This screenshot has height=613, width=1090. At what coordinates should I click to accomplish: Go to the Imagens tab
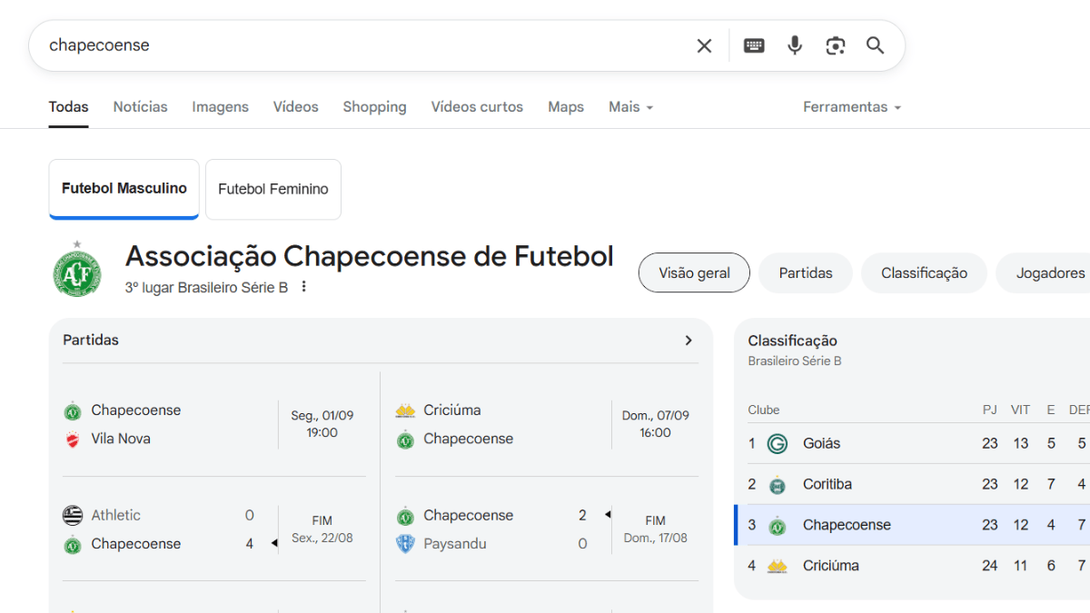220,107
